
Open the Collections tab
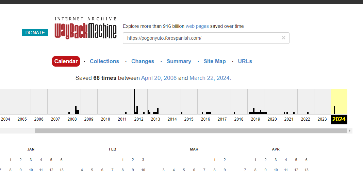tap(104, 61)
